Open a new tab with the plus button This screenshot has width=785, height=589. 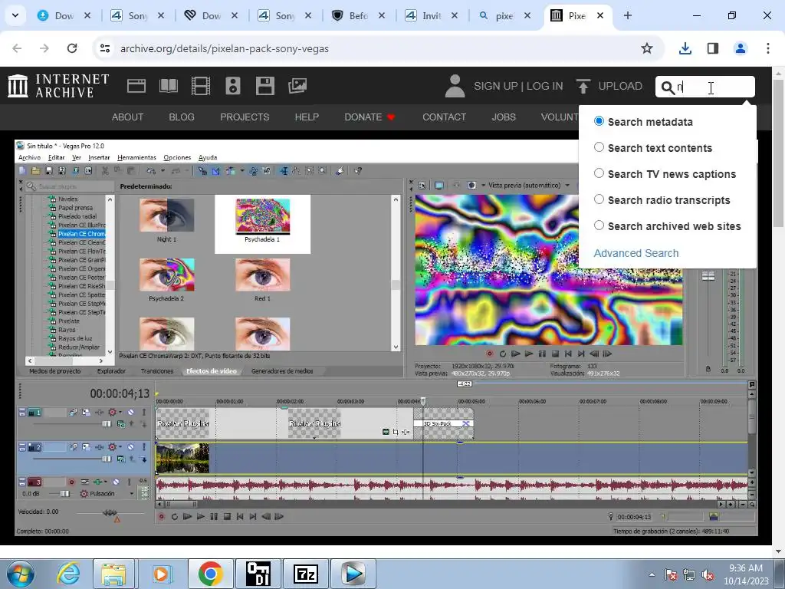point(628,15)
